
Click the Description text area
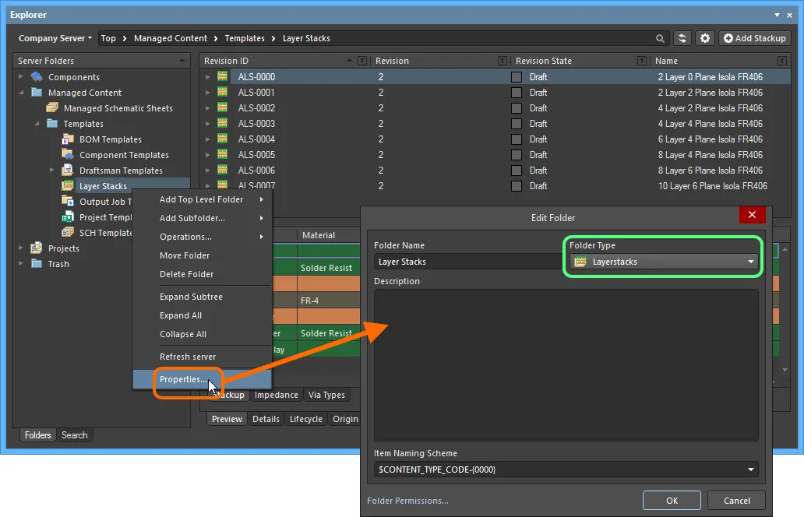pos(566,365)
